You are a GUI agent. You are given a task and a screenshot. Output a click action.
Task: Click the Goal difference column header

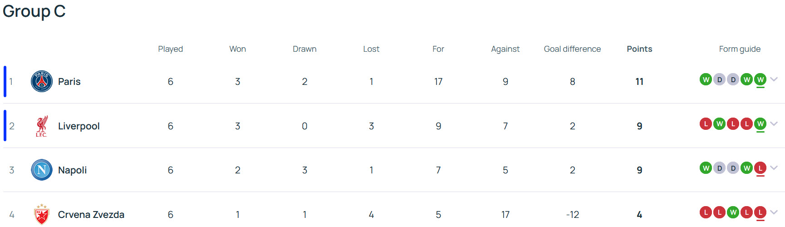pos(573,49)
